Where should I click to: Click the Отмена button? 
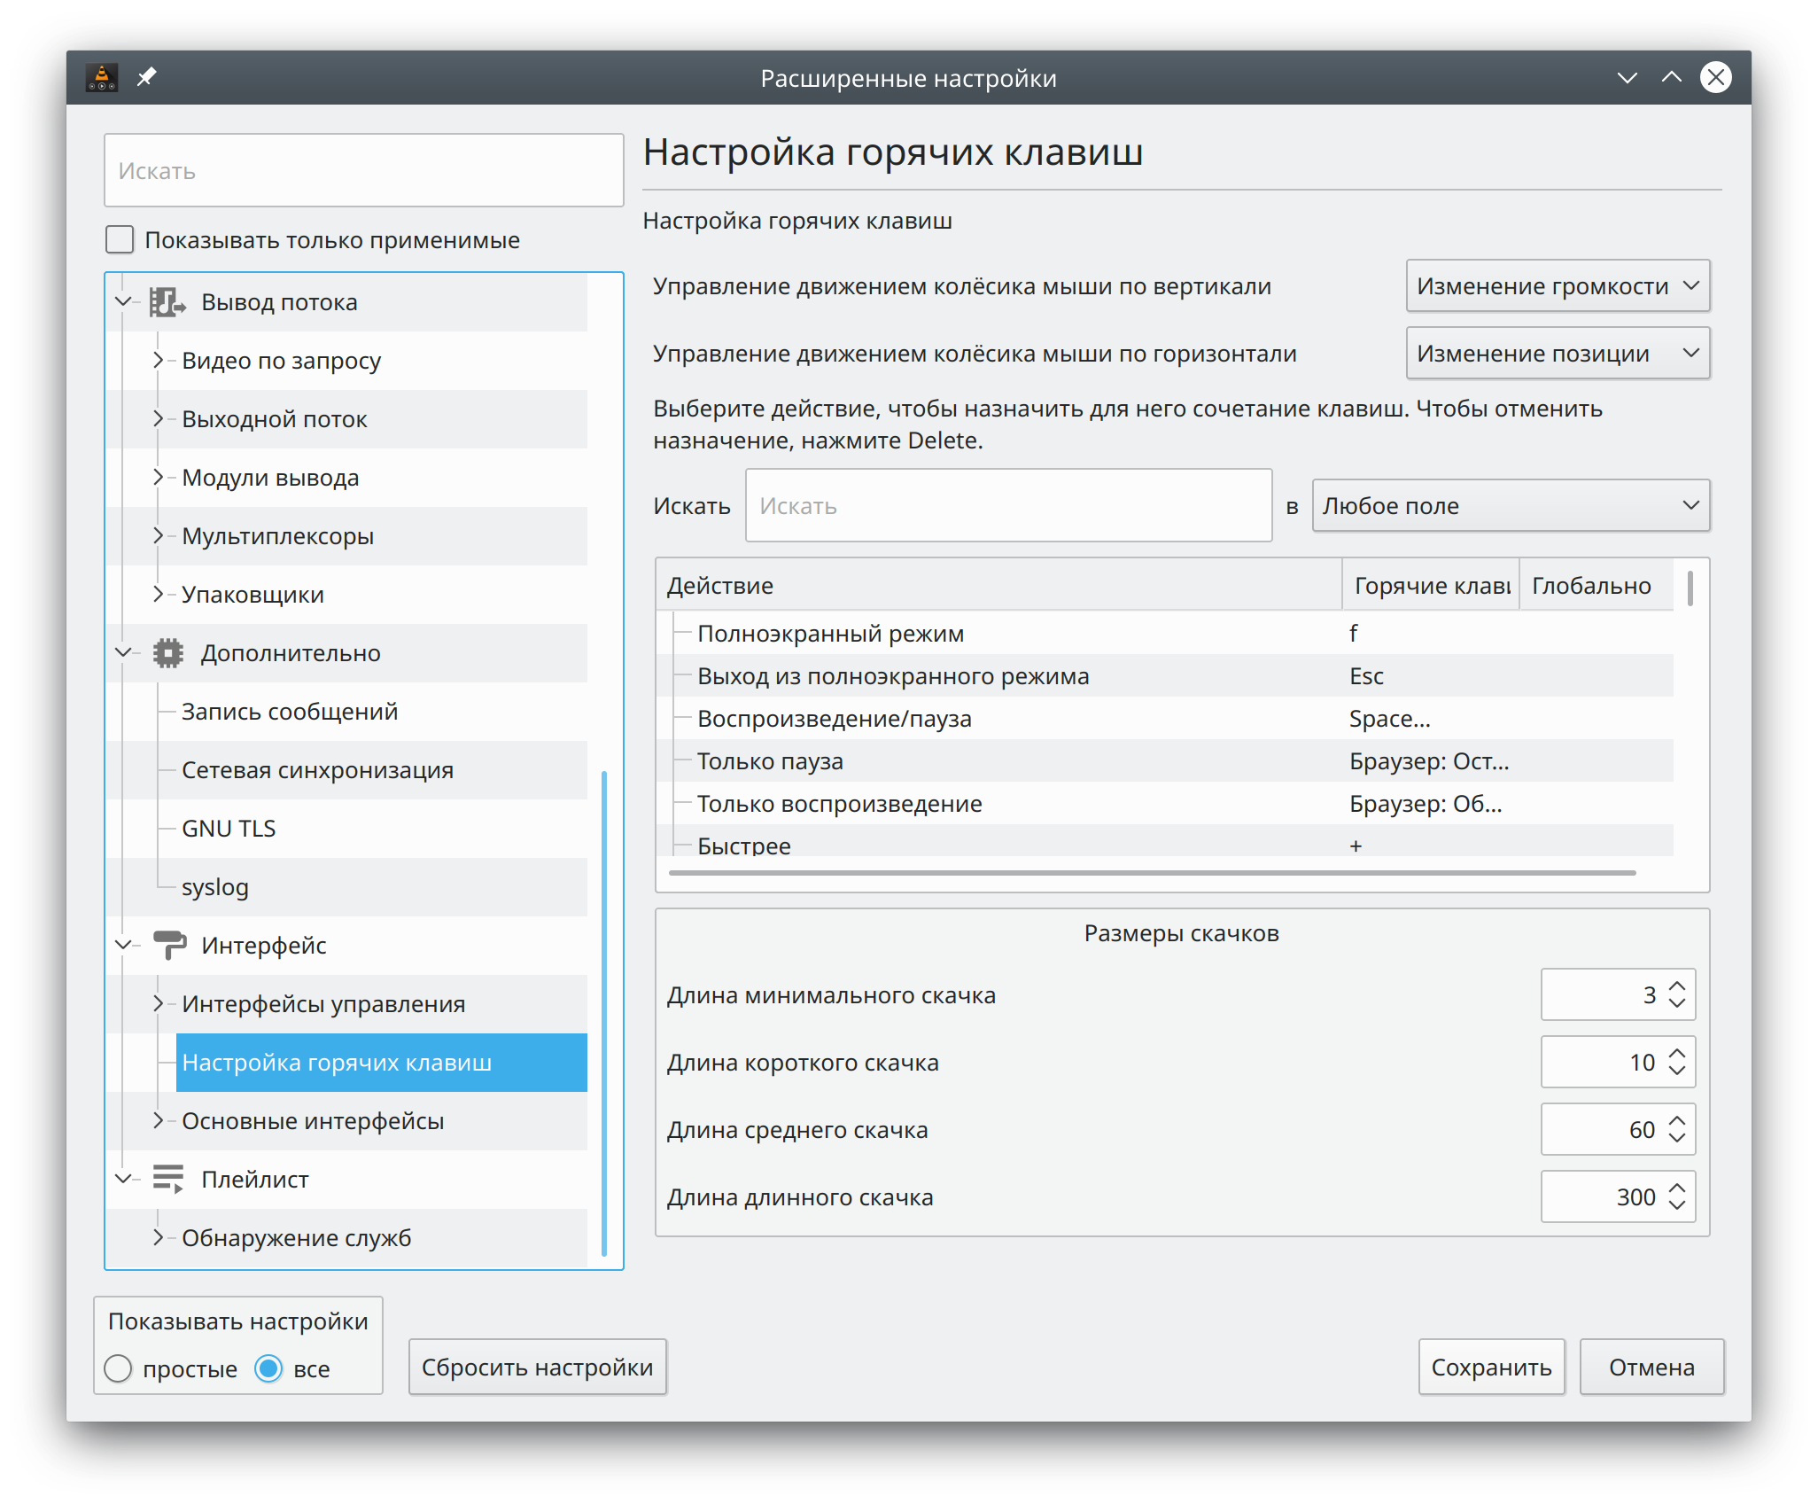click(x=1652, y=1368)
